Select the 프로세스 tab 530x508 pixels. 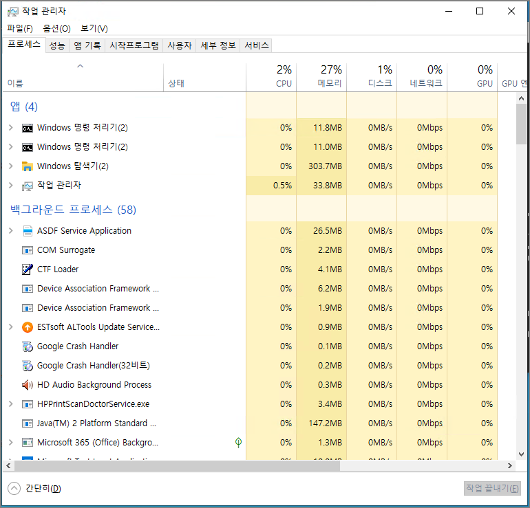click(24, 44)
